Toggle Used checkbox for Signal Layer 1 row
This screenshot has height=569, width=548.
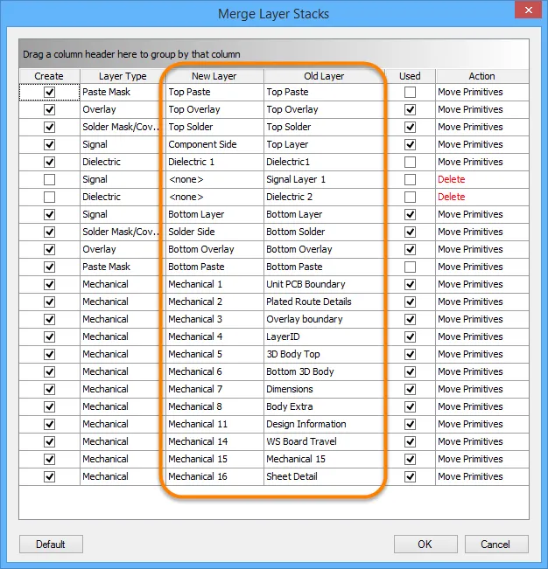[410, 180]
